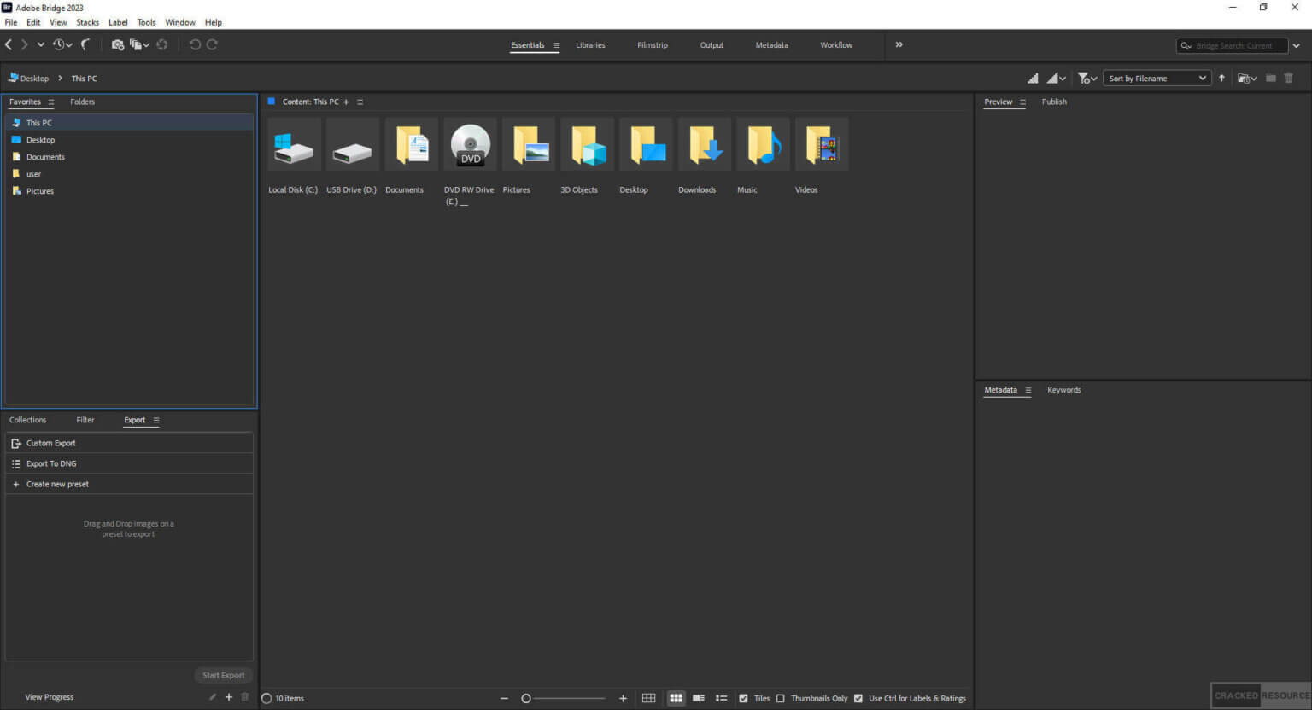This screenshot has height=710, width=1312.
Task: Click the rotate counterclockwise icon
Action: pos(196,44)
